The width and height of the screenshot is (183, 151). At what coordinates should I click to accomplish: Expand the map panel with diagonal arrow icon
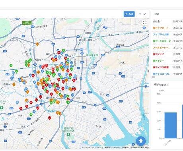(145, 14)
